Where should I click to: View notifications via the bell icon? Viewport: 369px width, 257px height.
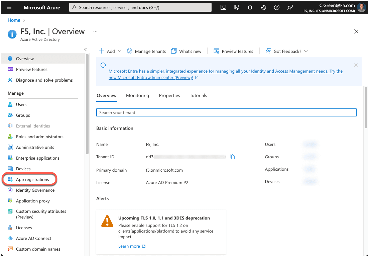coord(250,7)
